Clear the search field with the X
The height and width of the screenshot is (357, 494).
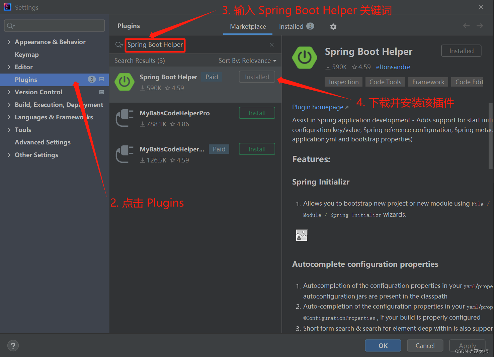click(271, 44)
